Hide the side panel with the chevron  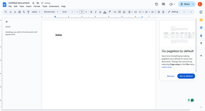tap(201, 107)
